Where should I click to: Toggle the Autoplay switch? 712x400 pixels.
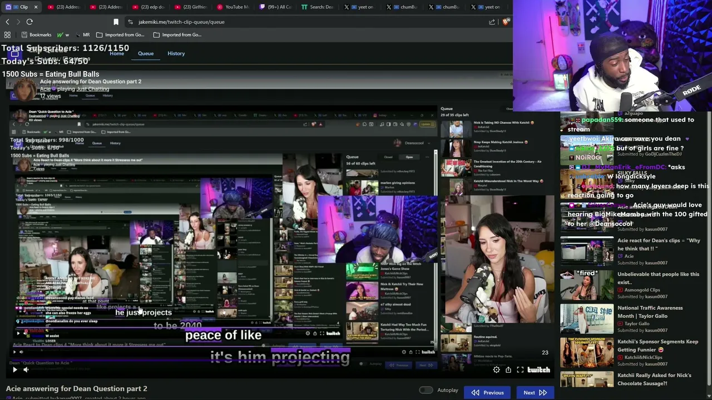[x=426, y=391]
